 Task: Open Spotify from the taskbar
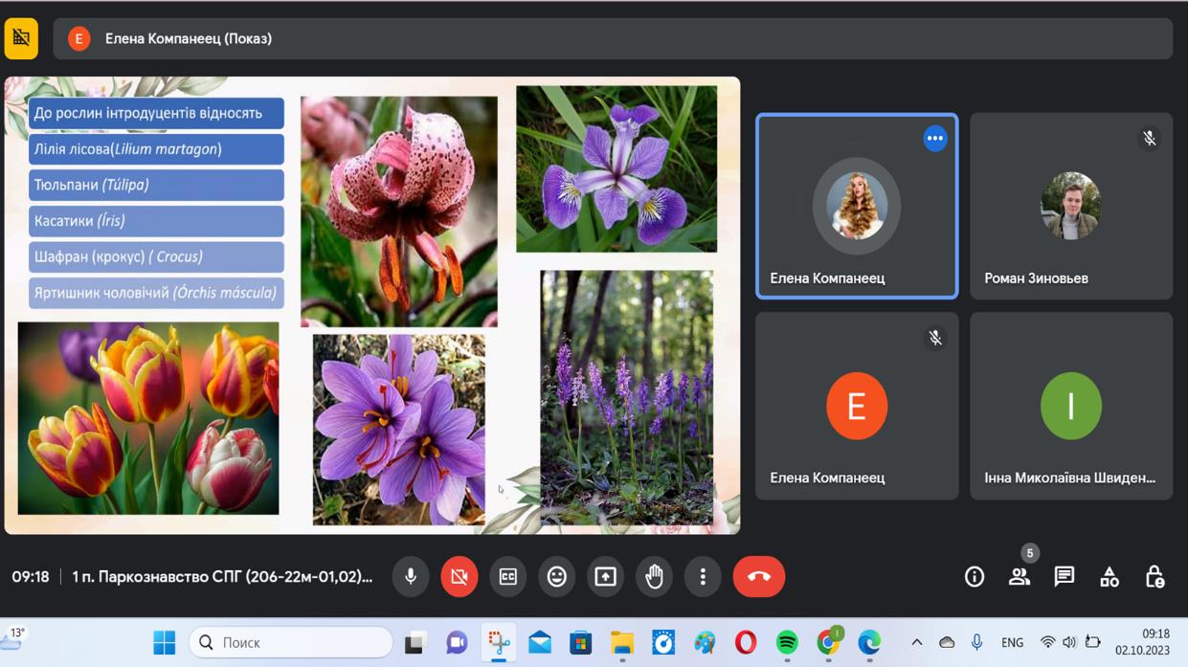[787, 642]
